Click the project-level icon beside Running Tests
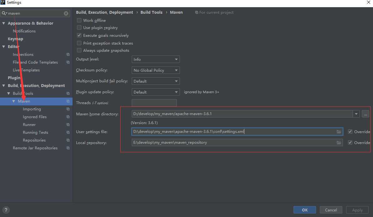 click(68, 133)
